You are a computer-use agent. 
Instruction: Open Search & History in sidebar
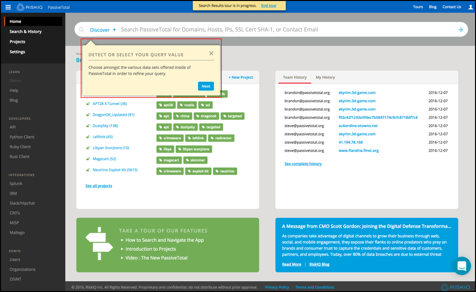(25, 32)
